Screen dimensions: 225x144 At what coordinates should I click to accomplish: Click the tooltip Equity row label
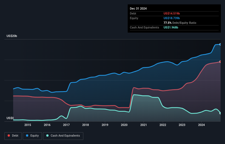coord(134,18)
